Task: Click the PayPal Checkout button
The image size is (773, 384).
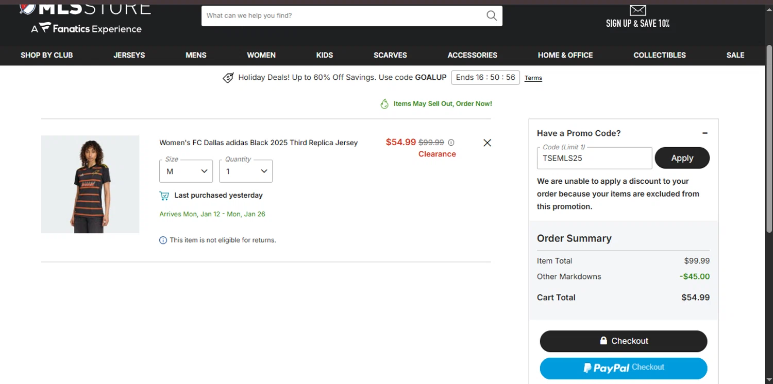Action: pos(624,368)
